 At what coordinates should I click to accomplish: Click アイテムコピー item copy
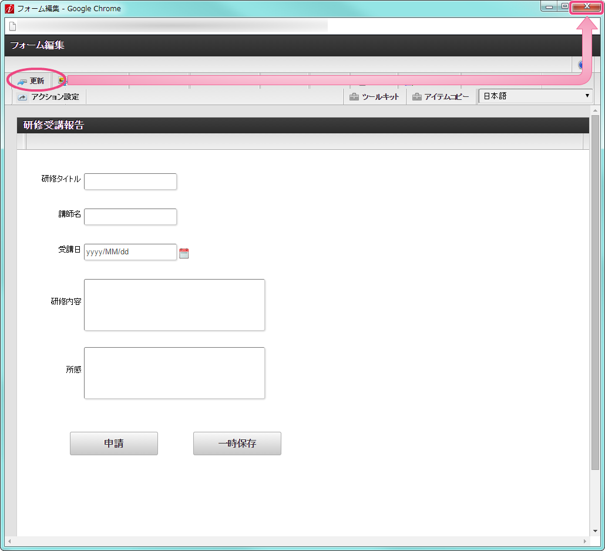coord(441,97)
